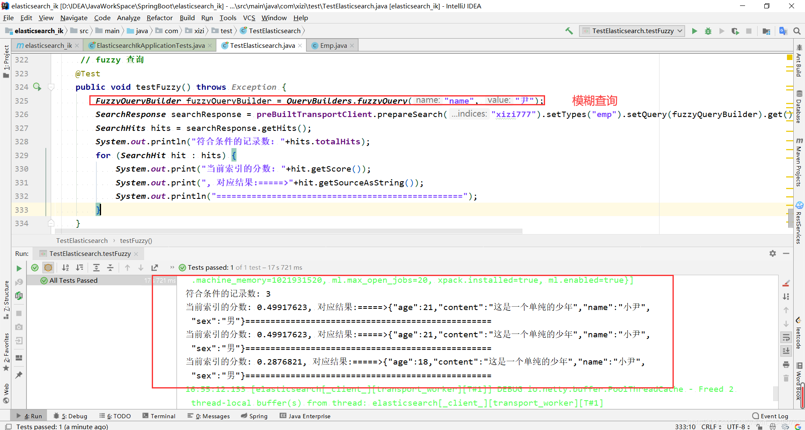Hide the Run panel with minimize icon
805x430 pixels.
tap(786, 253)
